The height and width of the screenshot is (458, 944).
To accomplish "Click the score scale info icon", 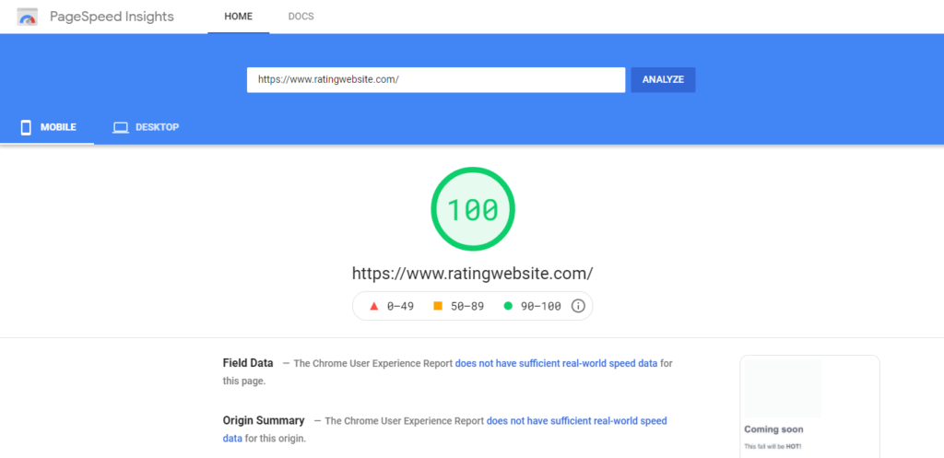I will pos(578,306).
